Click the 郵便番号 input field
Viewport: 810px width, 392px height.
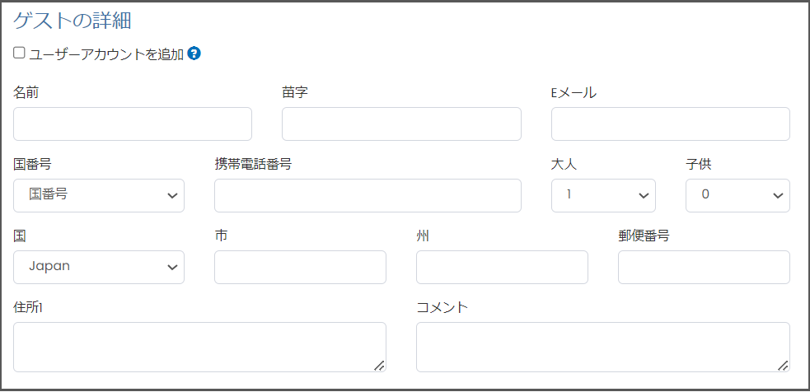[704, 267]
